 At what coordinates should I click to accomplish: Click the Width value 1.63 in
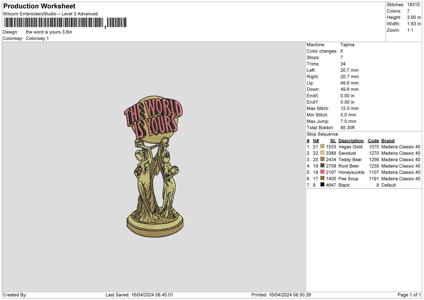pos(414,24)
